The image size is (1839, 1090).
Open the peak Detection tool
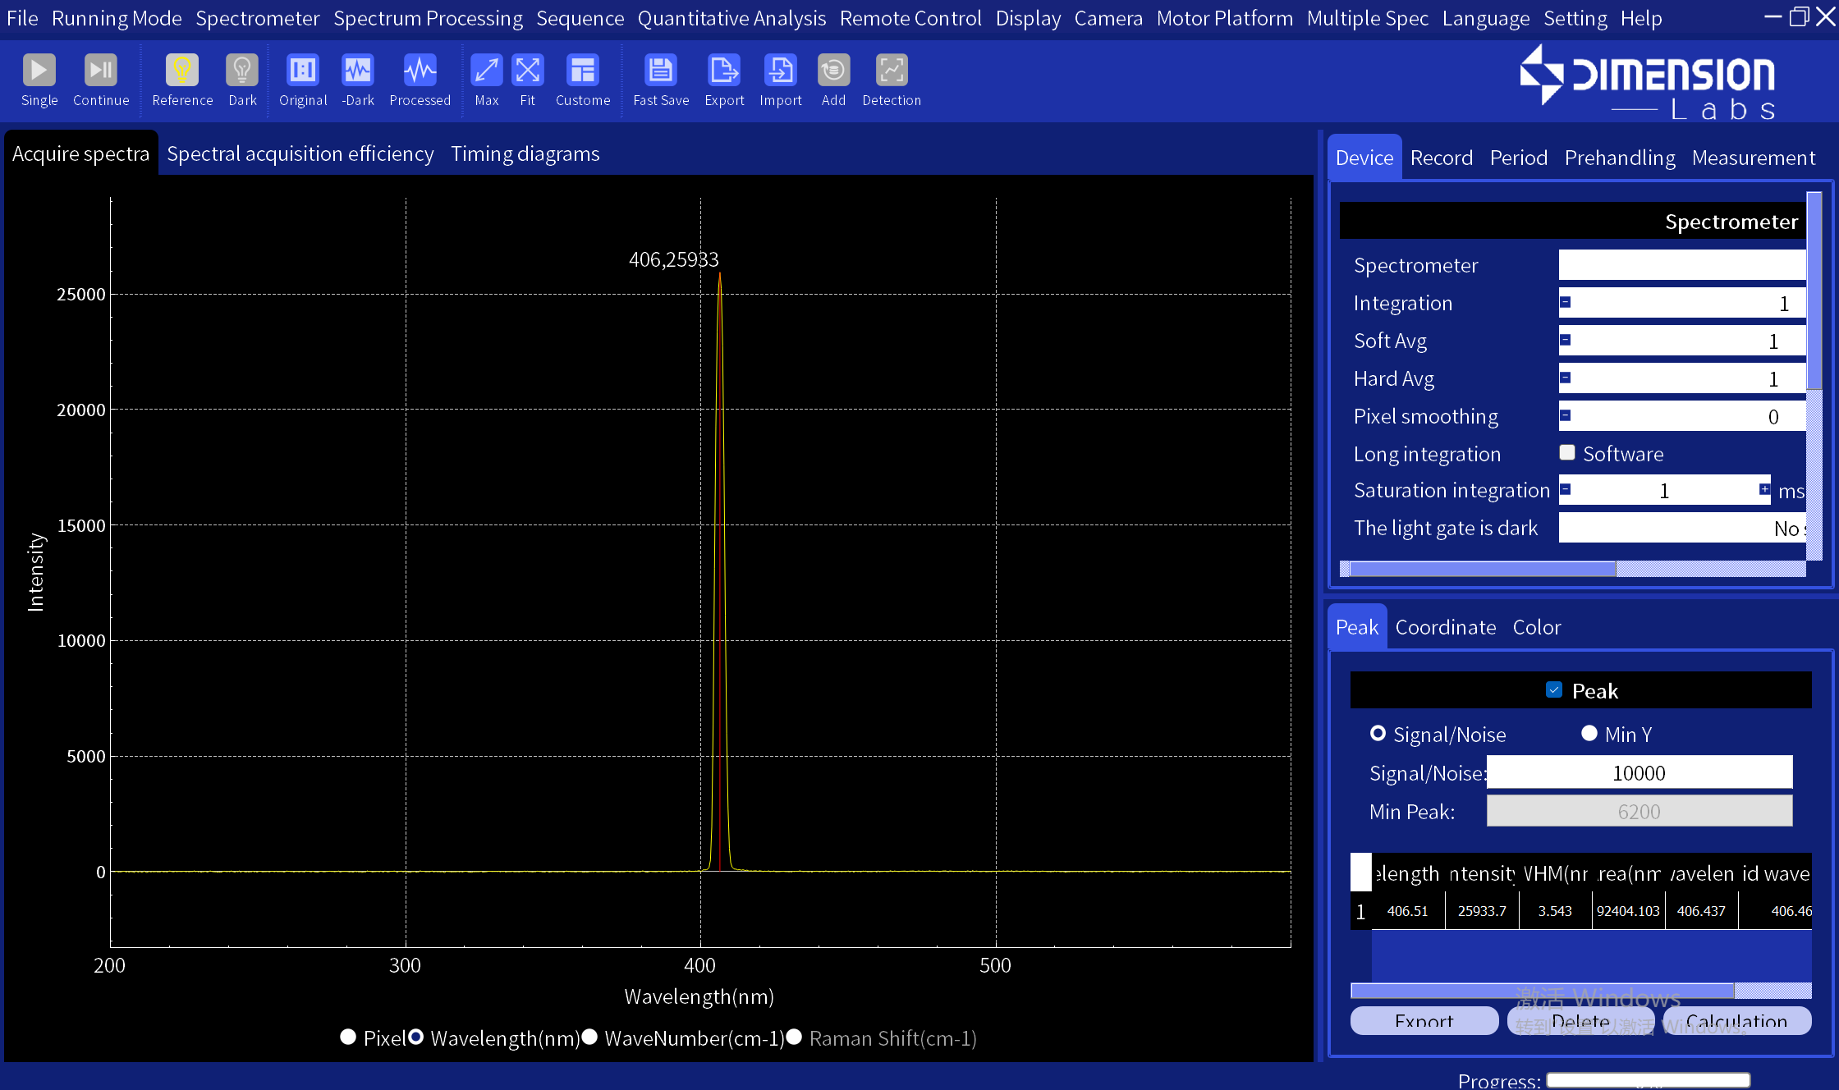pos(891,71)
